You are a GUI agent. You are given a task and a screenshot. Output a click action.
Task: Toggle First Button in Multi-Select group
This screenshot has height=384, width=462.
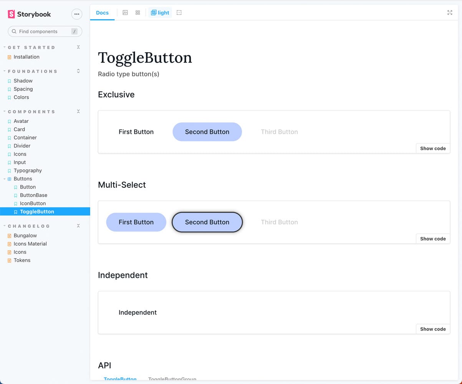tap(136, 222)
